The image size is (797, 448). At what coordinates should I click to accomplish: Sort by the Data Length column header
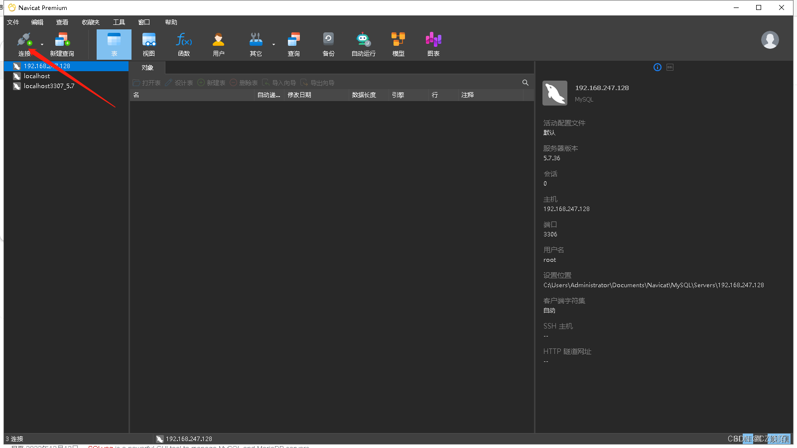click(369, 95)
